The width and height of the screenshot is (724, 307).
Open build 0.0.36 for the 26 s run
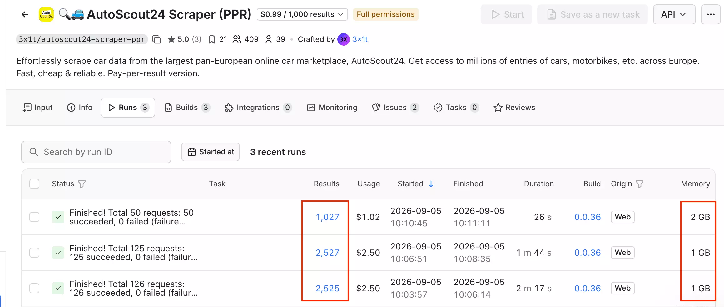(x=588, y=217)
